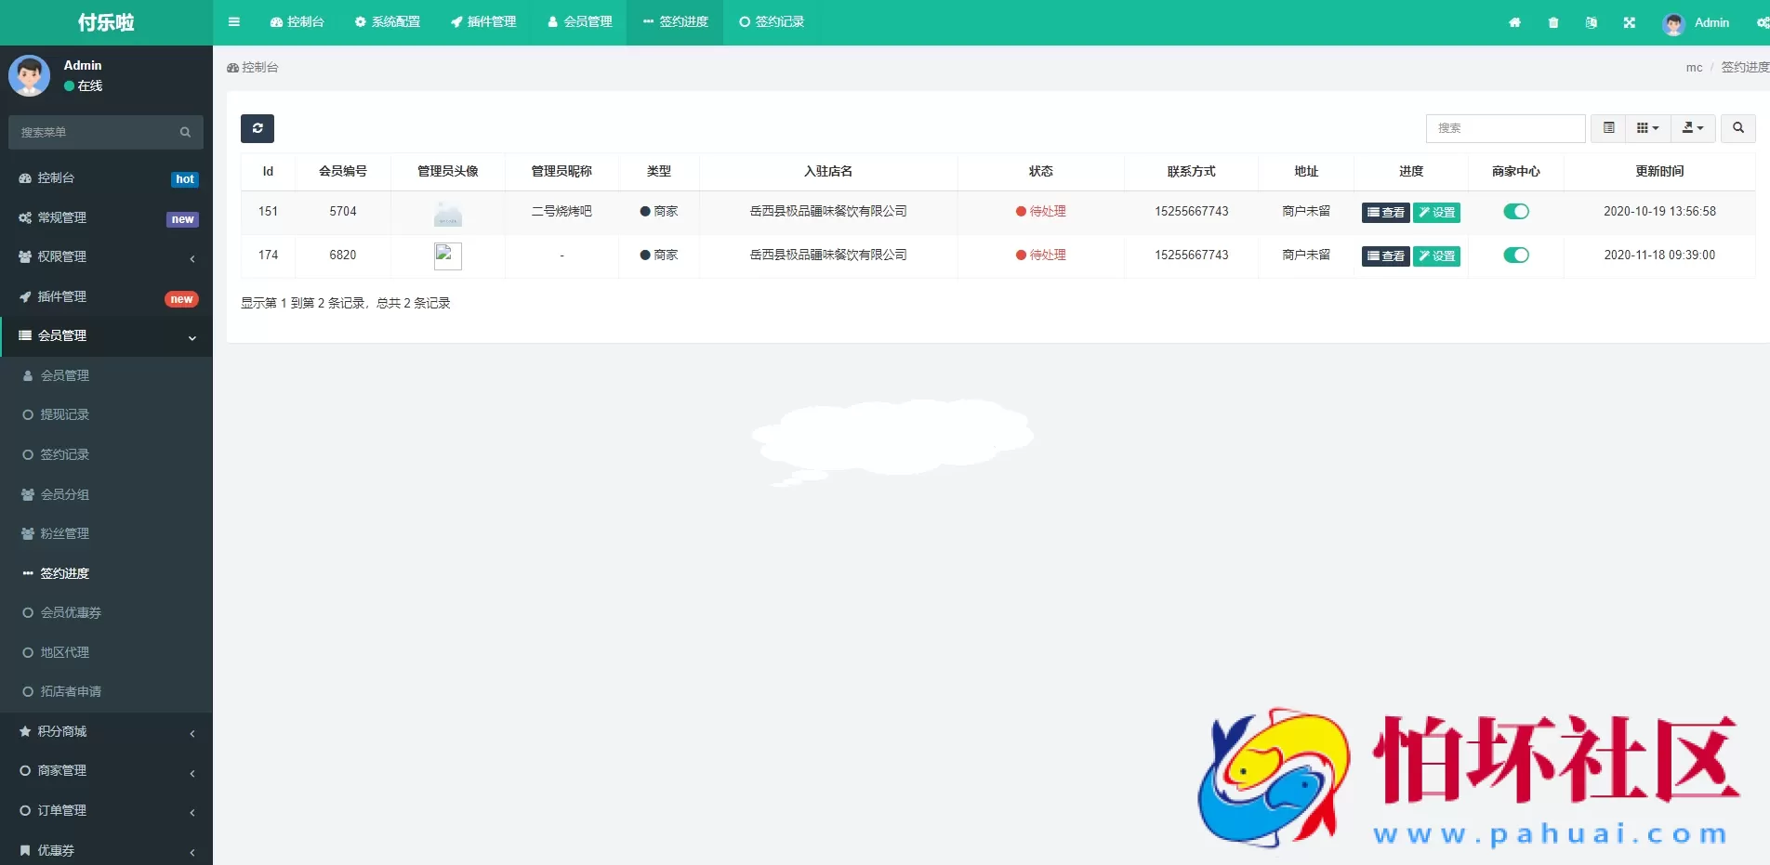Image resolution: width=1770 pixels, height=865 pixels.
Task: Open the 控制台 home icon in sidebar
Action: [x=24, y=178]
